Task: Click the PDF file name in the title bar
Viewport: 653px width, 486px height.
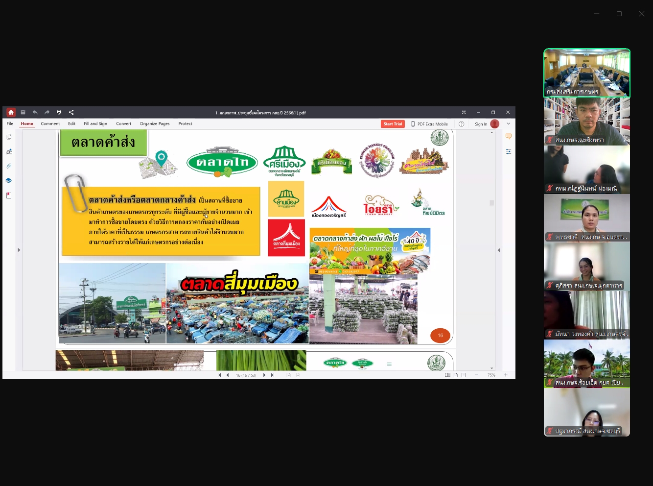Action: coord(260,113)
